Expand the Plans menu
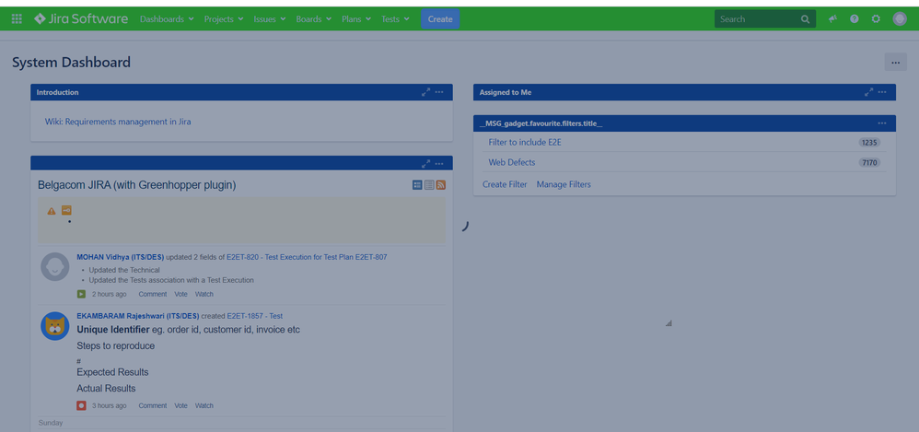919x432 pixels. [x=356, y=18]
